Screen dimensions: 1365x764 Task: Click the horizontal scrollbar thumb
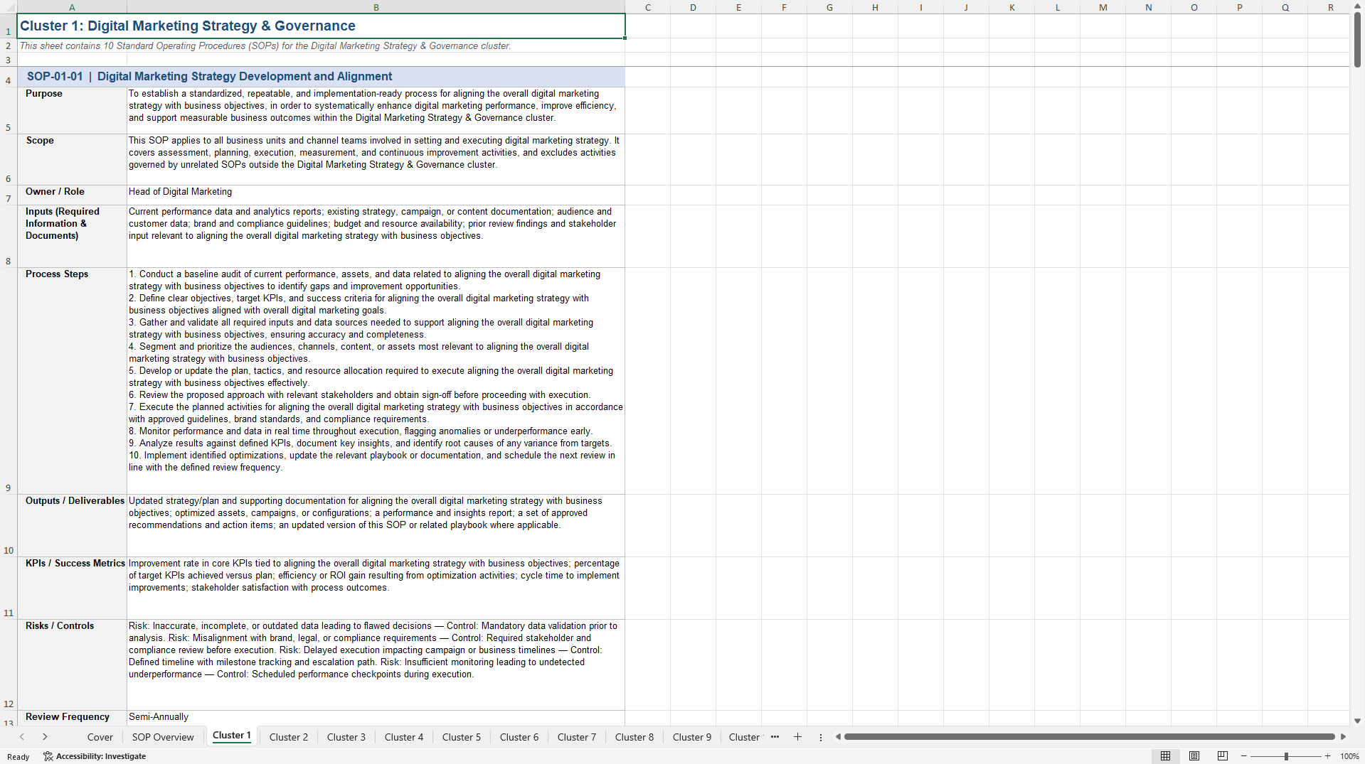(x=1090, y=737)
